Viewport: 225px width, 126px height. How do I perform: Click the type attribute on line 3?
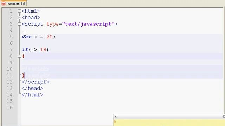[x=52, y=24]
